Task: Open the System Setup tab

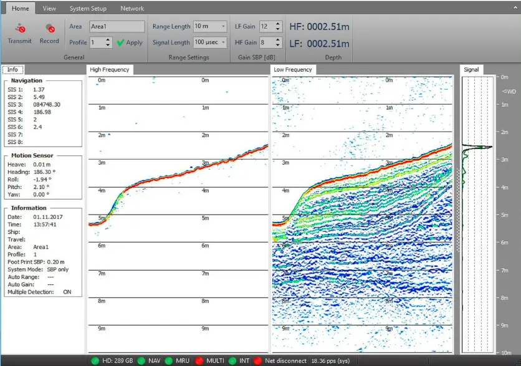Action: (x=88, y=8)
